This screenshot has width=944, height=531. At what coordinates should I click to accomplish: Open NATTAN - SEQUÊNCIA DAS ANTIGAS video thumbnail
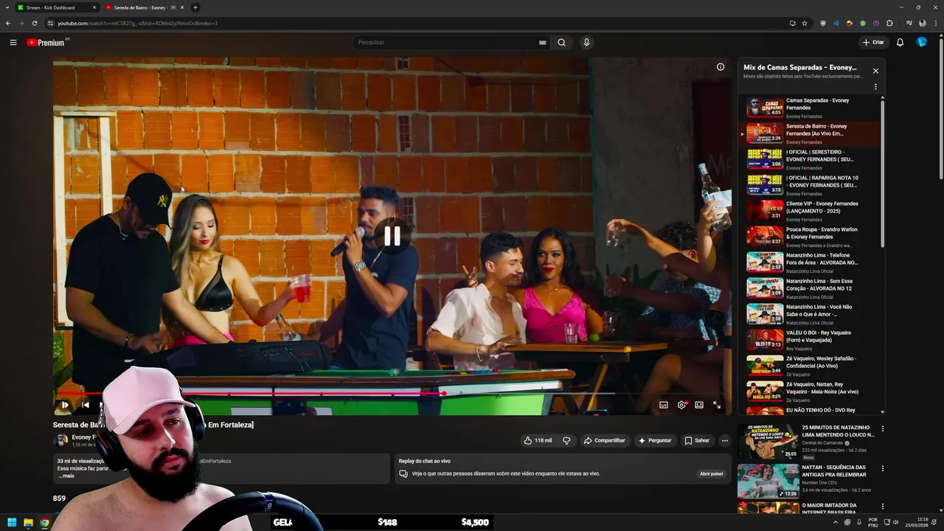pyautogui.click(x=768, y=481)
